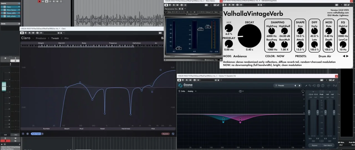This screenshot has height=150, width=355.
Task: Click the Harshness label in Claro
Action: coord(126,129)
